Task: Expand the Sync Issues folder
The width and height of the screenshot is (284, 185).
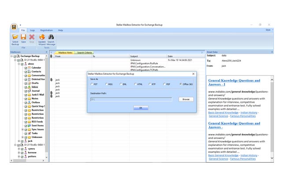Action: 22,130
